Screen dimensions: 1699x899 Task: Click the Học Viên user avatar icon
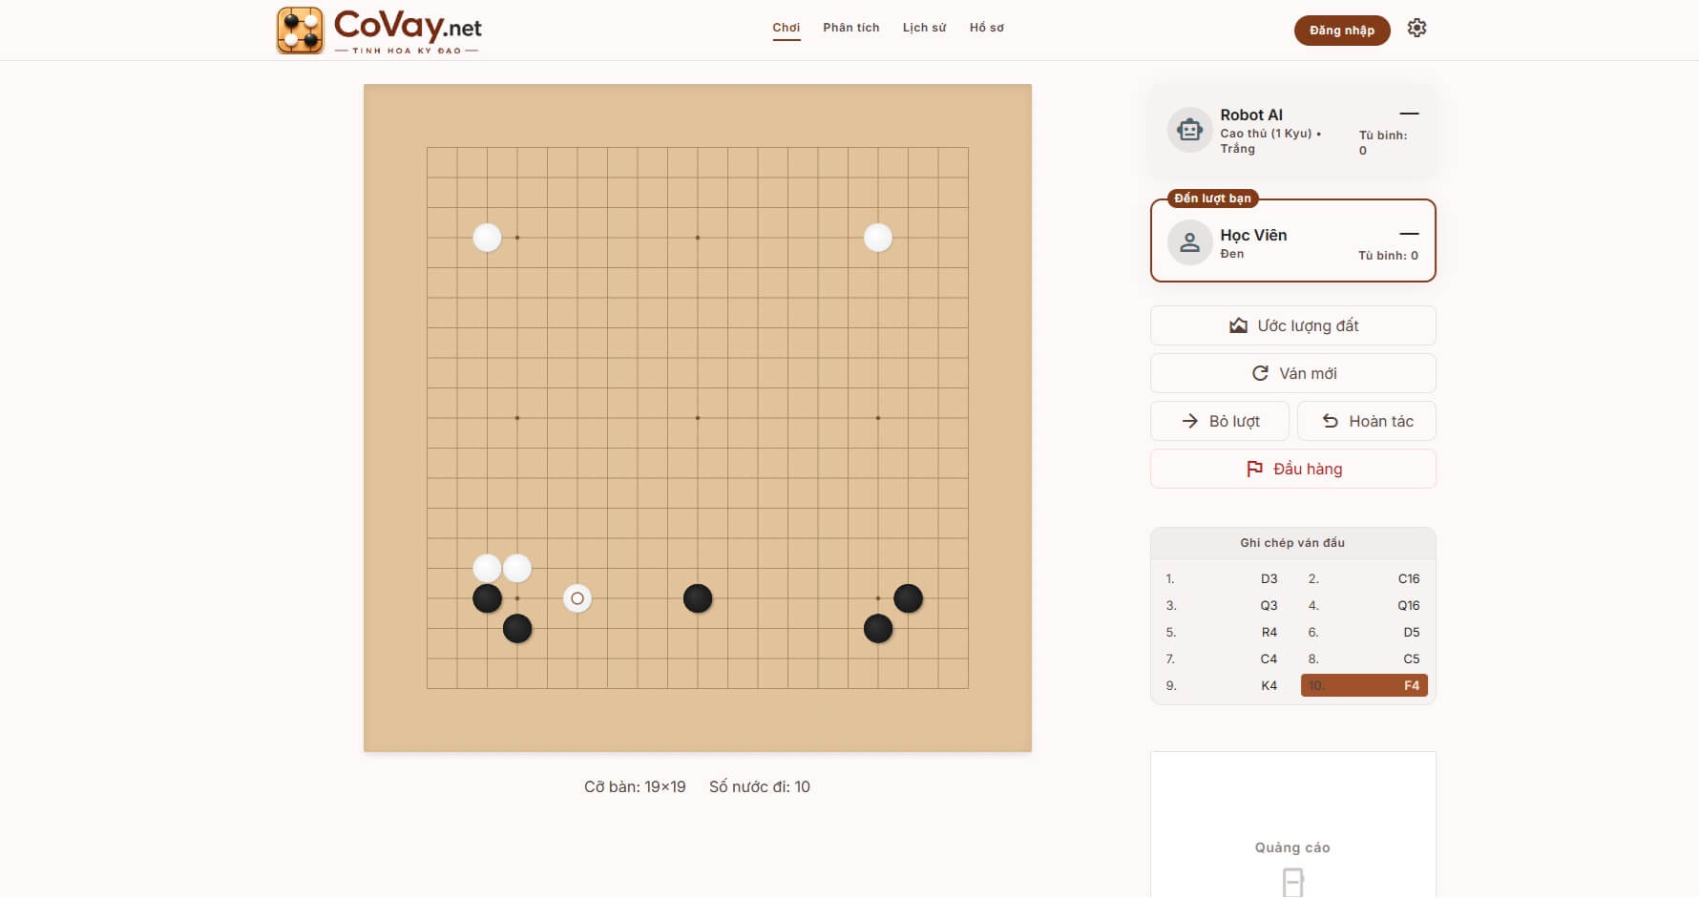(1189, 243)
